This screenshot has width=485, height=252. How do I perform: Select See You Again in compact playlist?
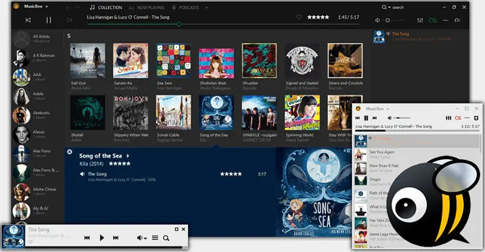click(417, 154)
